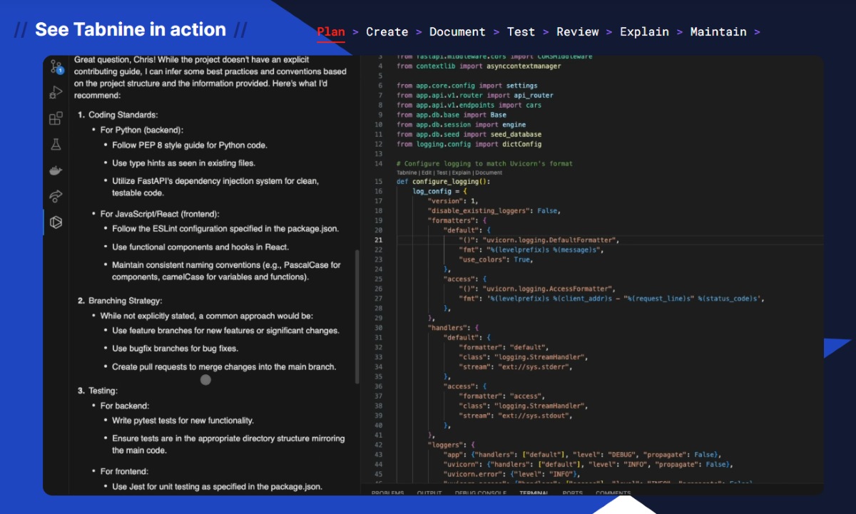This screenshot has width=856, height=514.
Task: Click "Use feature branches for new features" bullet
Action: coord(225,331)
